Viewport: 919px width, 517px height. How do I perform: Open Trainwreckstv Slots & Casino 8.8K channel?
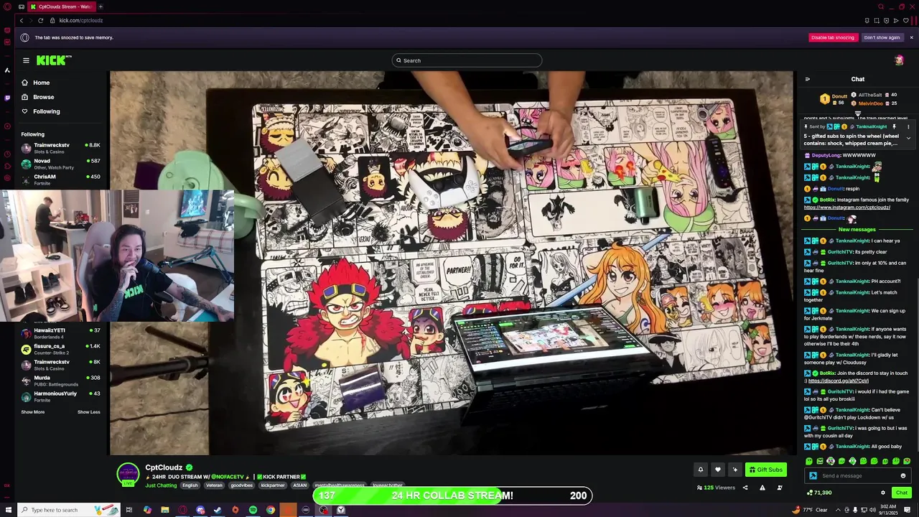(60, 149)
